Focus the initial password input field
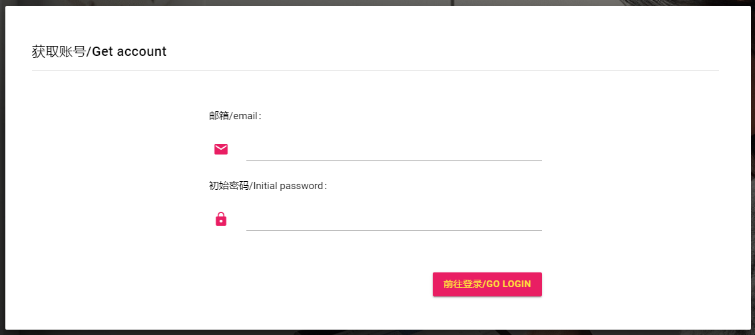The height and width of the screenshot is (335, 755). click(x=393, y=220)
